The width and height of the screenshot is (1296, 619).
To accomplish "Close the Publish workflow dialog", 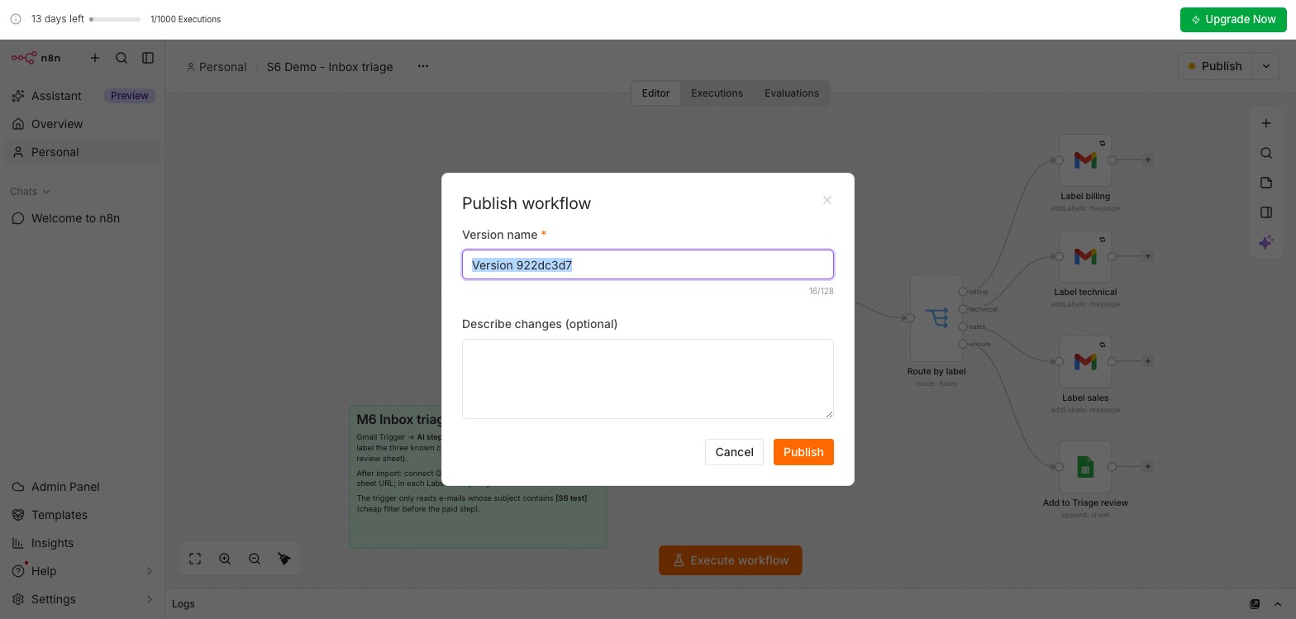I will pyautogui.click(x=827, y=200).
